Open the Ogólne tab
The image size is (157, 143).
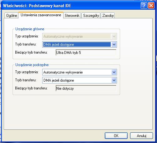(x=12, y=16)
